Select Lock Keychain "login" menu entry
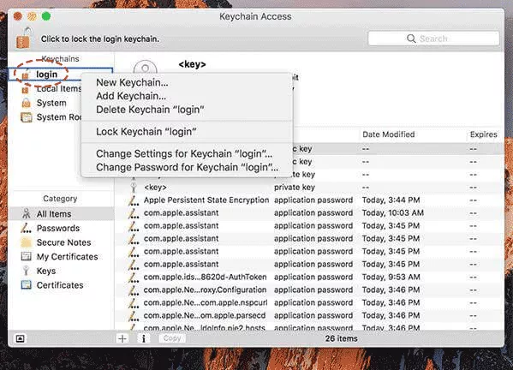 (x=146, y=132)
